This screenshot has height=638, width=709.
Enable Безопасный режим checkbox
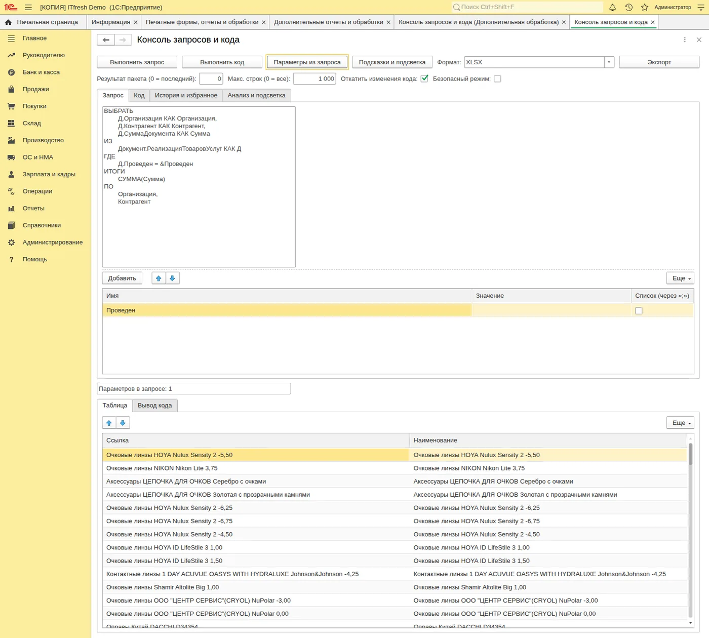pyautogui.click(x=497, y=78)
